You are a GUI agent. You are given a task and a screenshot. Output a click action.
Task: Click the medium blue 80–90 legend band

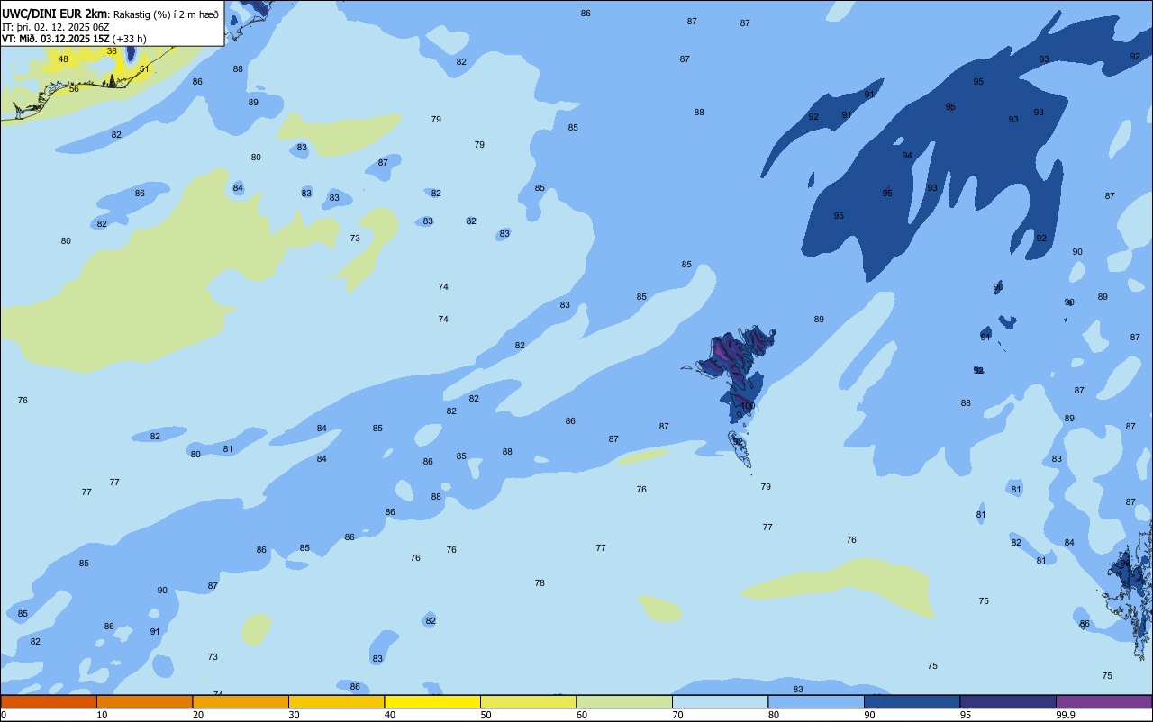(816, 701)
